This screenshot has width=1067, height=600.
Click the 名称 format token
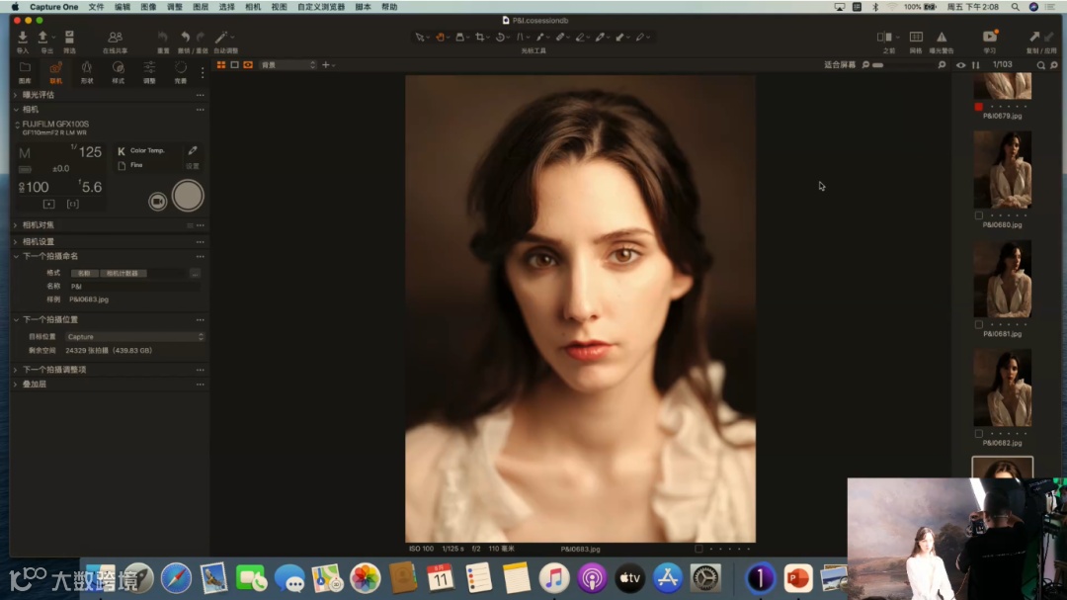pos(84,273)
